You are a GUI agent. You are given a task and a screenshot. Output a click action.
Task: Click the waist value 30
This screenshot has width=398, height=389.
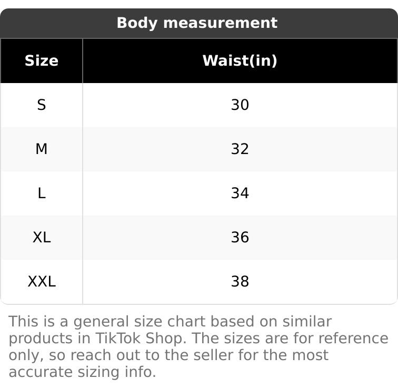click(x=240, y=105)
